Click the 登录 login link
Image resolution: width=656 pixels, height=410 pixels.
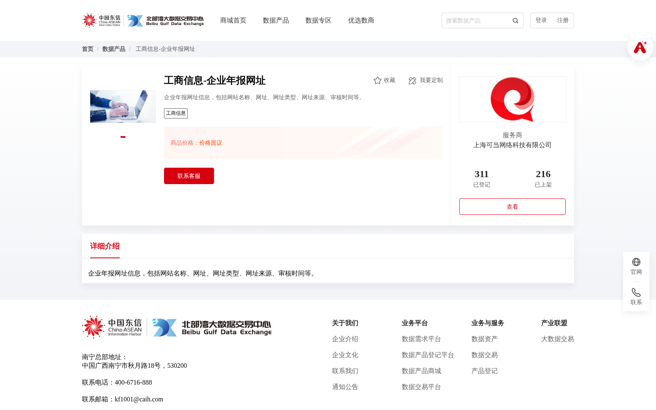(x=541, y=20)
